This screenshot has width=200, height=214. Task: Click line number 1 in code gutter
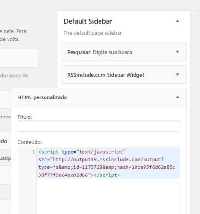click(x=33, y=152)
